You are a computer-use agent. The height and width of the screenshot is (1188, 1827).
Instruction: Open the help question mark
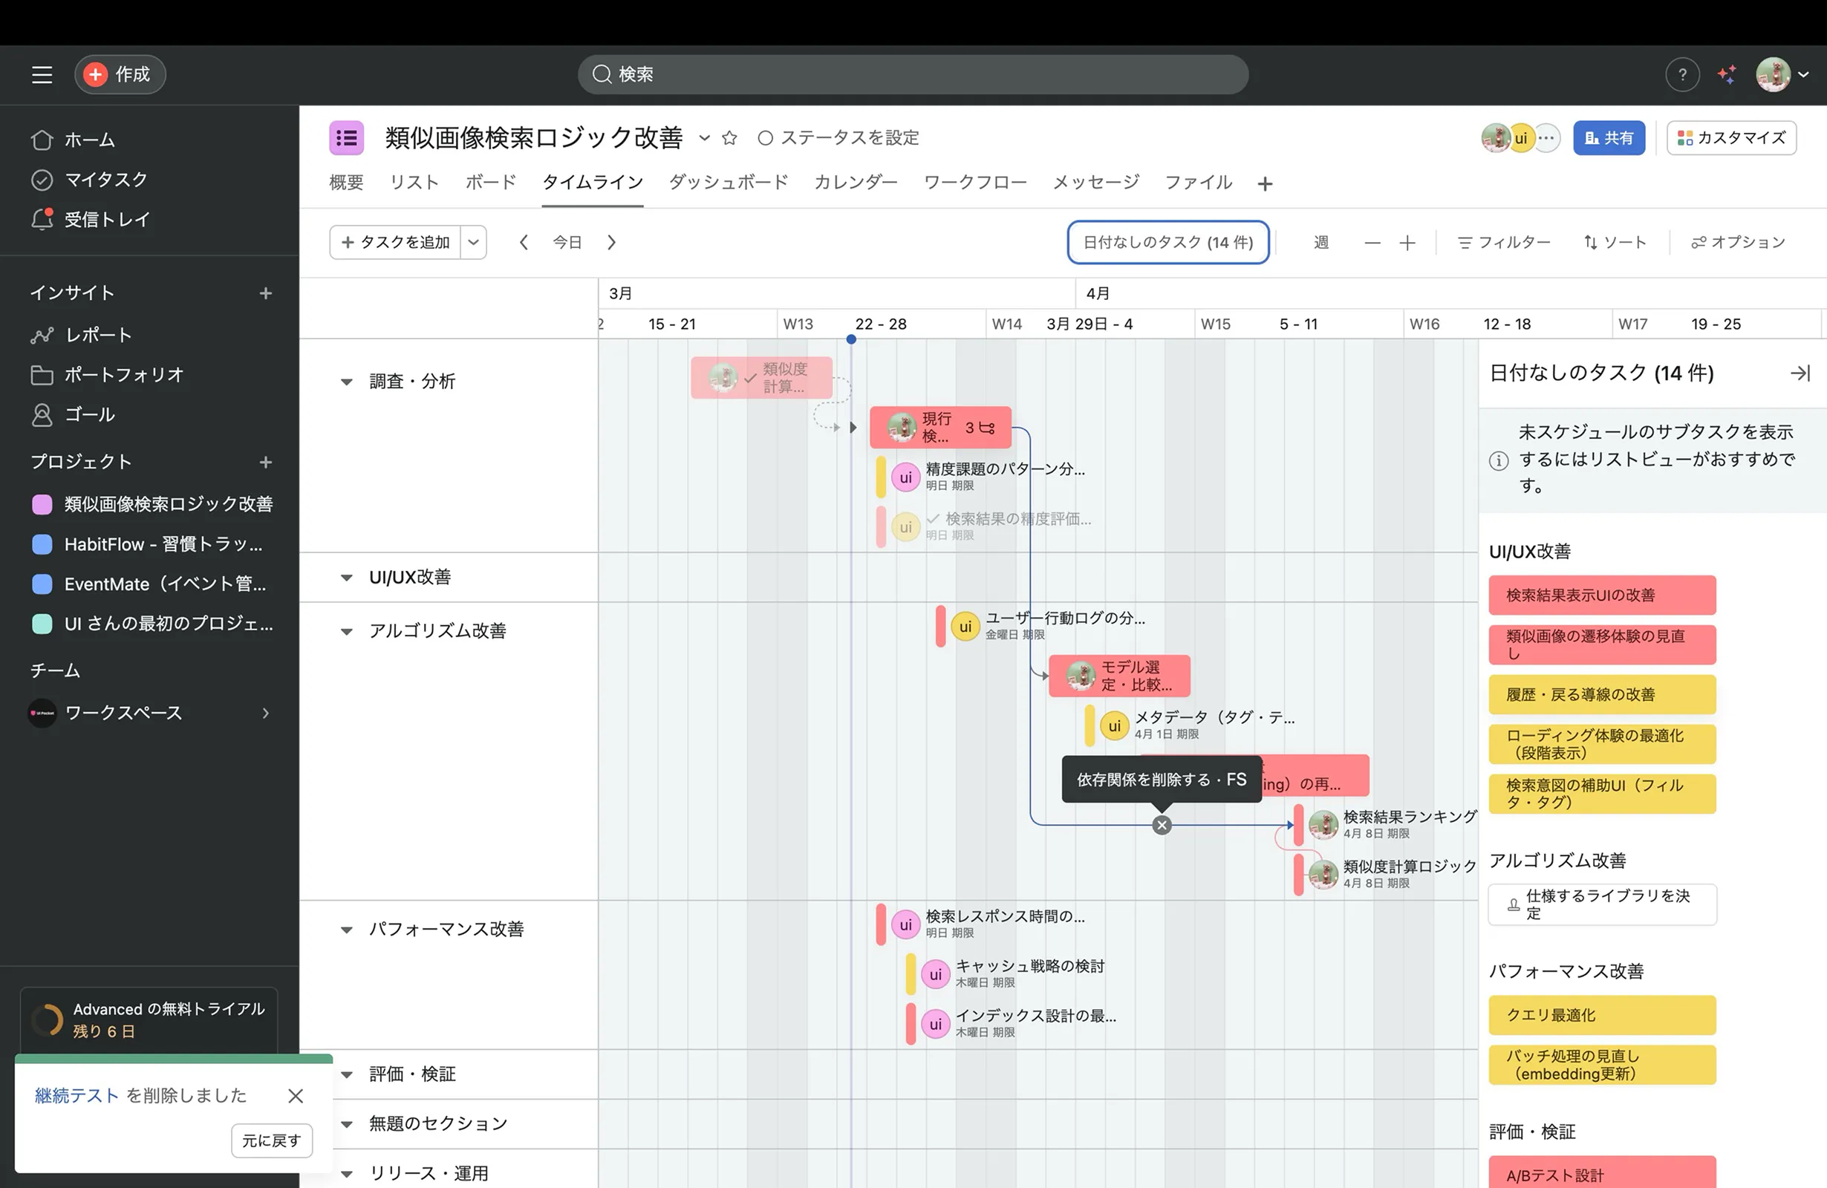click(1682, 74)
